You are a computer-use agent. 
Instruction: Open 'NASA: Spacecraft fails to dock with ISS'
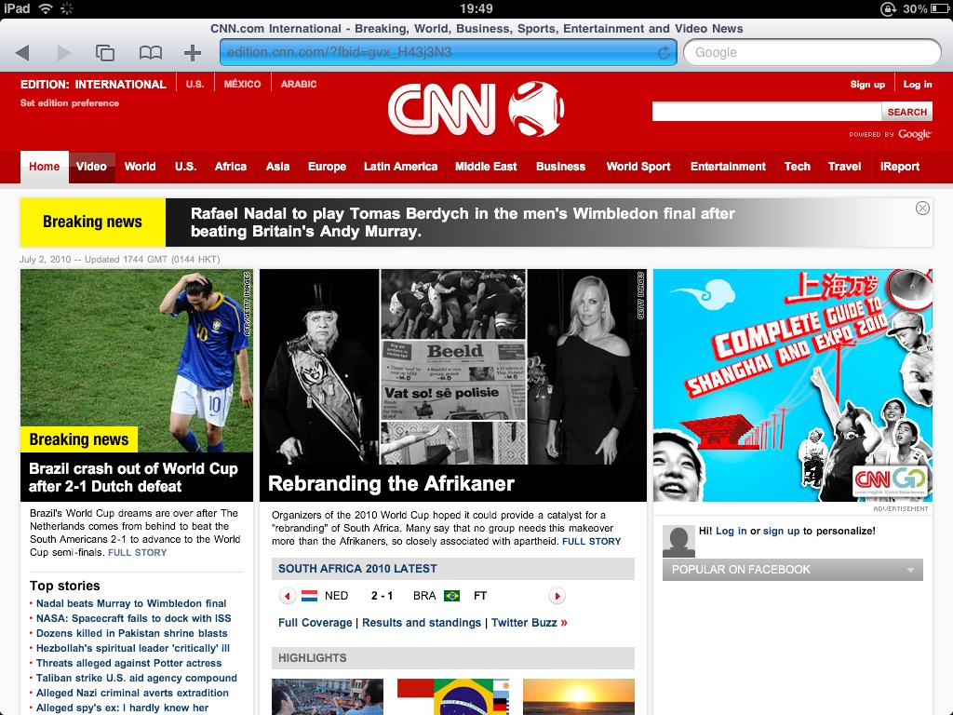[133, 618]
